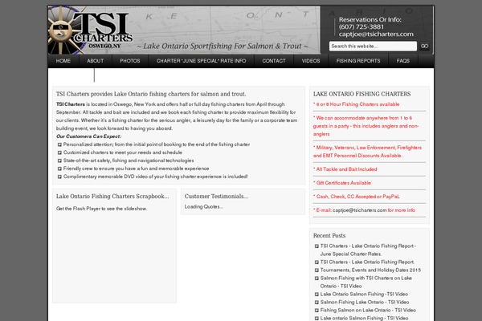Click bullet icon beside Complimentary DVD item
Image resolution: width=482 pixels, height=321 pixels.
[x=59, y=177]
